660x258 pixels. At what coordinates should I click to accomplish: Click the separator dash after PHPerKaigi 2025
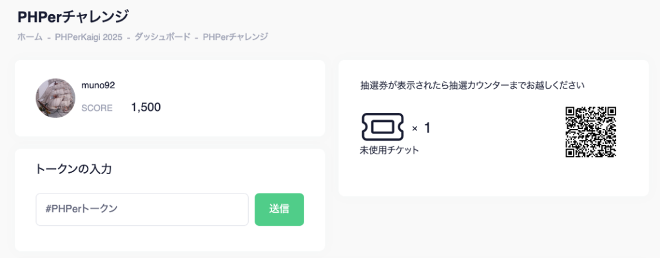[x=129, y=37]
